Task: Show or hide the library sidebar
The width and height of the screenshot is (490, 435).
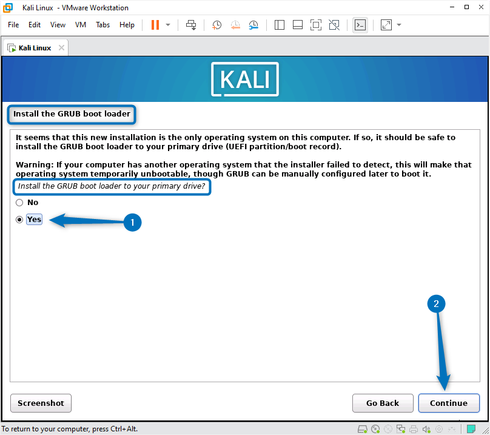Action: (280, 25)
